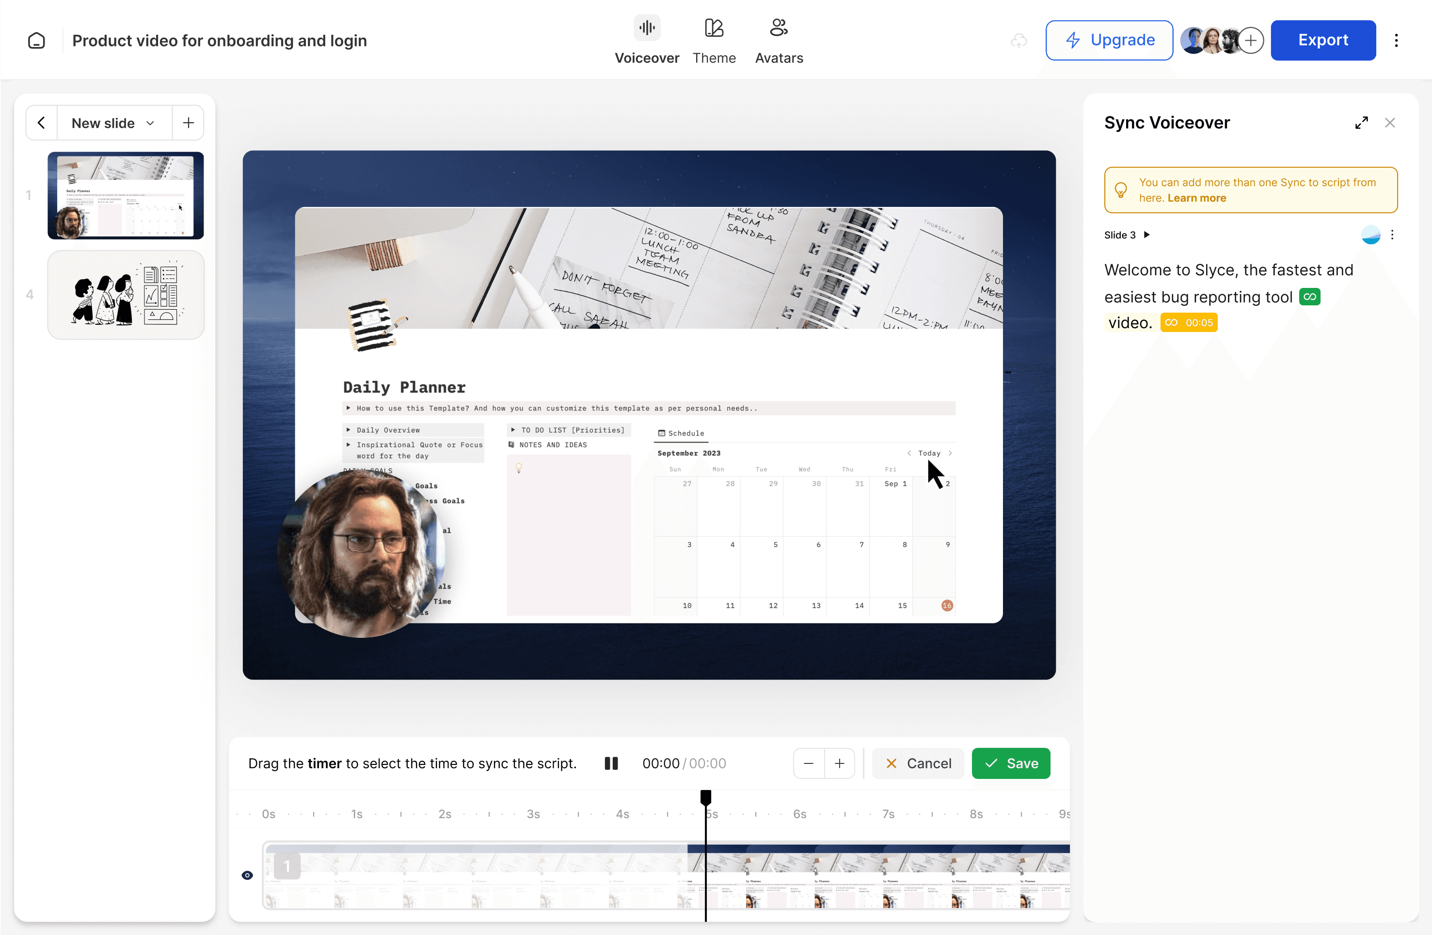
Task: Play the Slide 3 voiceover
Action: [x=1146, y=235]
